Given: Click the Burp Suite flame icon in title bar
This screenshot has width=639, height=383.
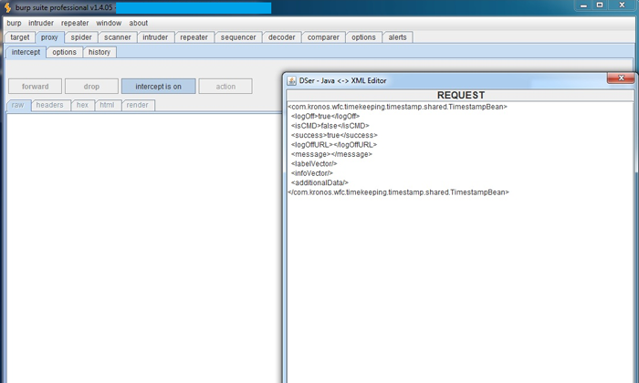Looking at the screenshot, I should [7, 7].
